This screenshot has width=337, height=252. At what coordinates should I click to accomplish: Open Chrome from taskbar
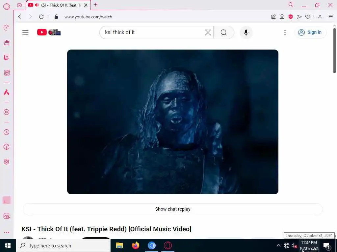(151, 245)
